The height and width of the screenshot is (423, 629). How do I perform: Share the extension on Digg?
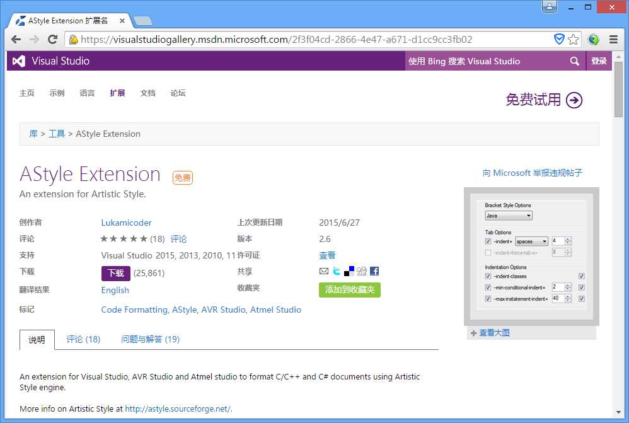(362, 271)
